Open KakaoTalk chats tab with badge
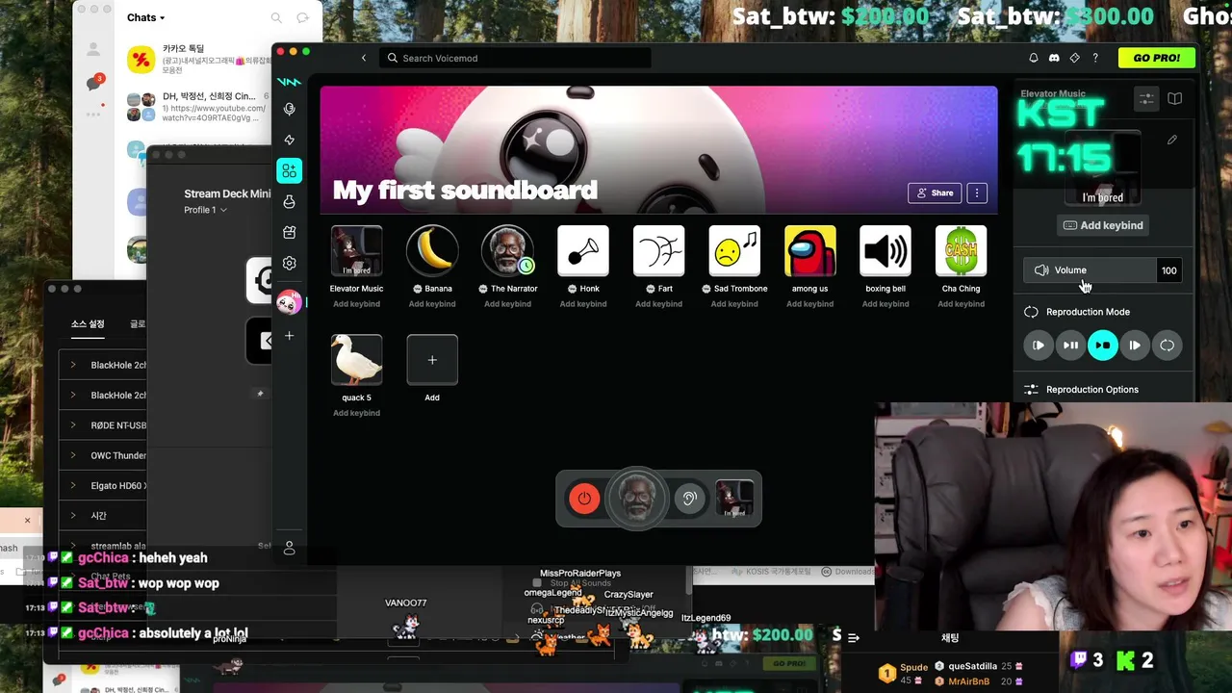1232x693 pixels. tap(94, 83)
